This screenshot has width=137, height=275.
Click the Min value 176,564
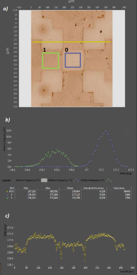[32, 194]
